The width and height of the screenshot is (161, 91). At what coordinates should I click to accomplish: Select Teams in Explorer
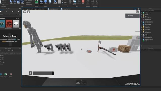pos(146,31)
